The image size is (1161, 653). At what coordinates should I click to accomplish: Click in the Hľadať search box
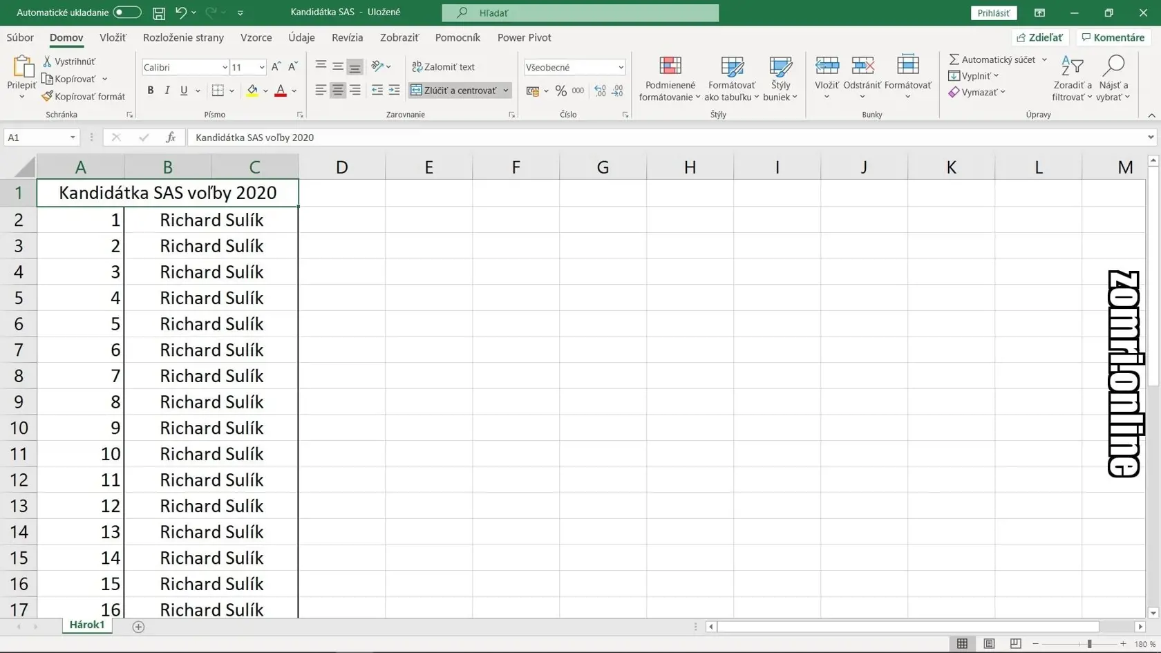click(580, 12)
